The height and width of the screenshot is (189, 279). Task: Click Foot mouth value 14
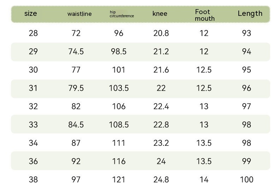click(204, 180)
